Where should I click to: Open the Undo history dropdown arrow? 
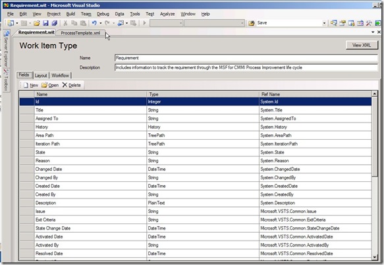click(x=101, y=23)
